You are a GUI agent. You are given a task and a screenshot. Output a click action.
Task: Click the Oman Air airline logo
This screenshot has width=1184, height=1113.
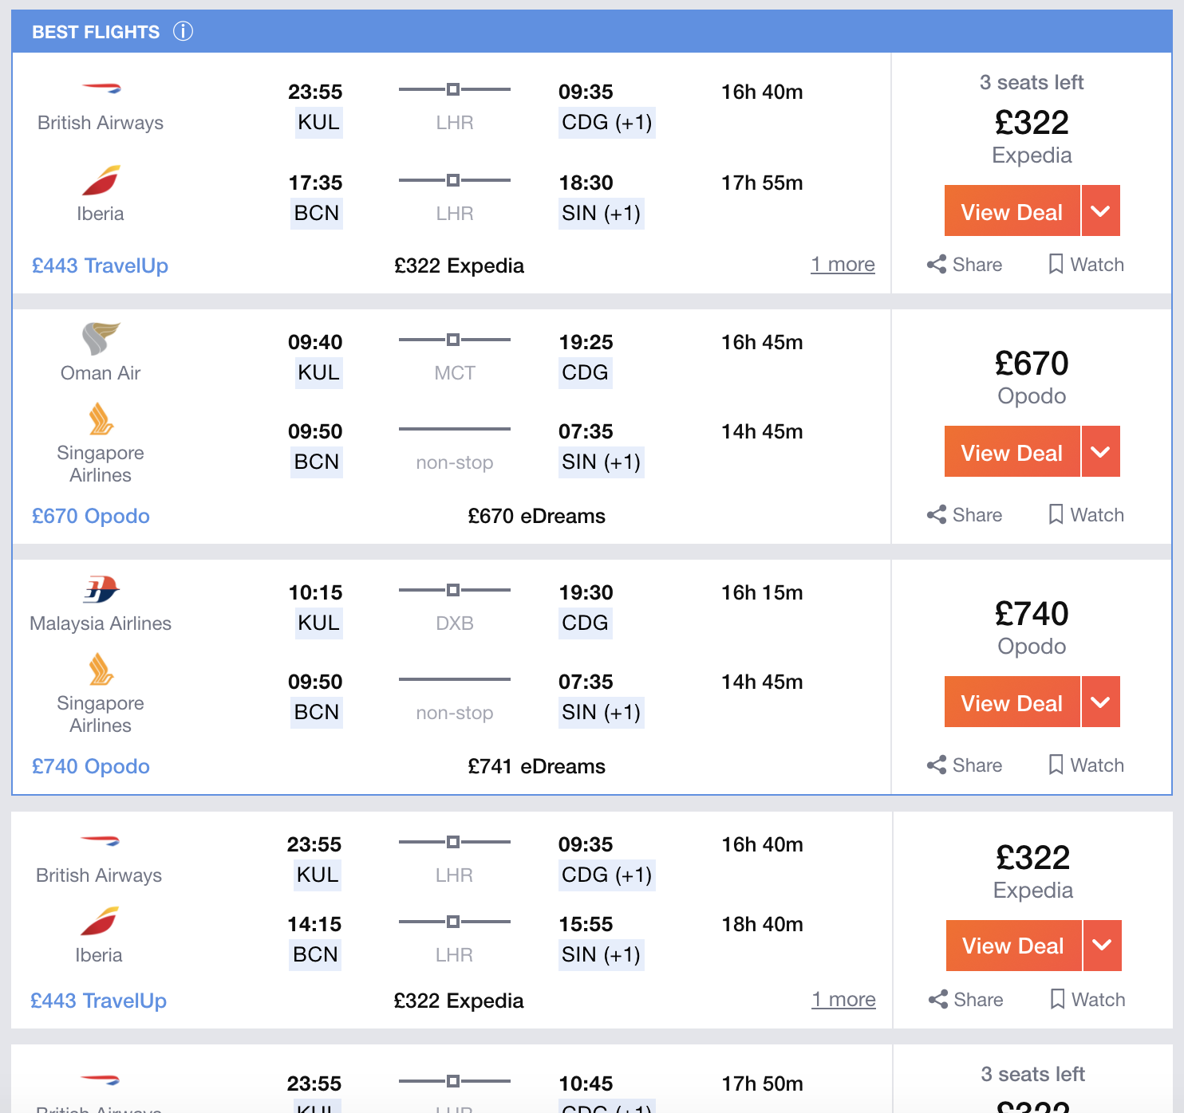click(101, 339)
